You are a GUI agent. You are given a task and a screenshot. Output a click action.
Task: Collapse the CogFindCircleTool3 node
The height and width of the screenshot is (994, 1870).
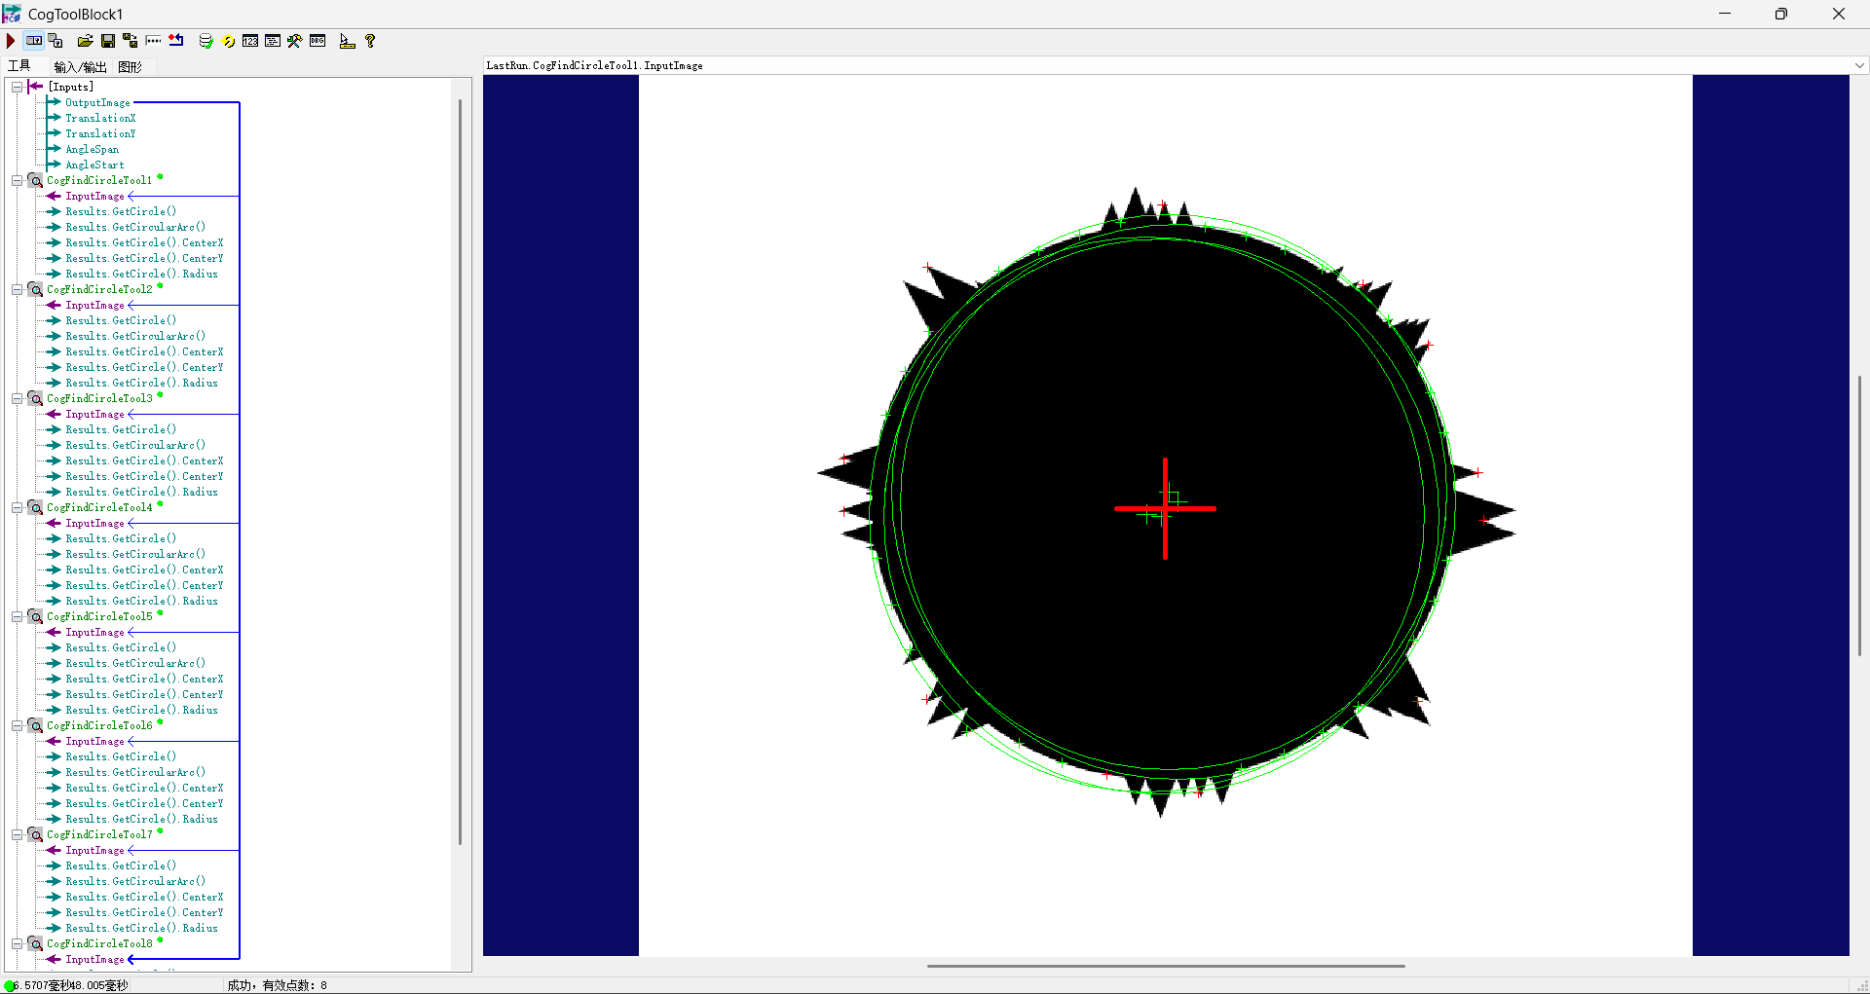pyautogui.click(x=17, y=398)
